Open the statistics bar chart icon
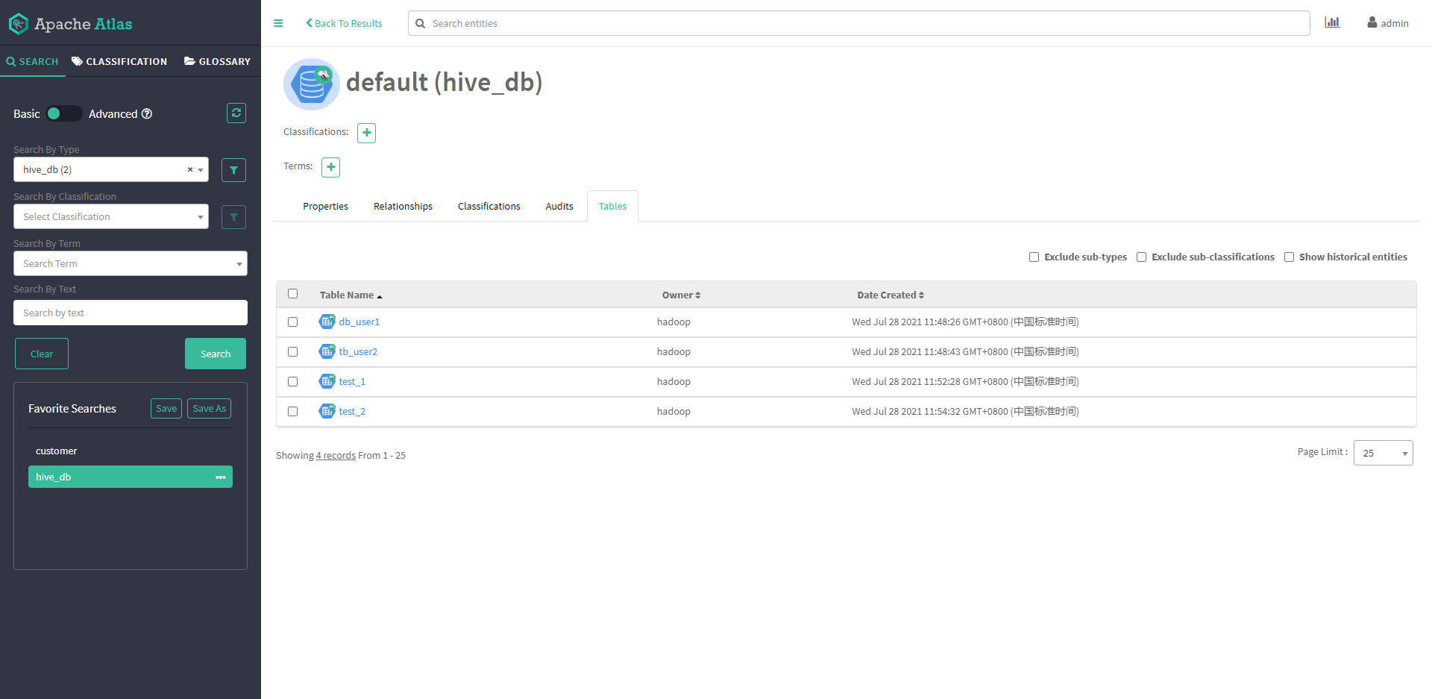Viewport: 1432px width, 699px height. pyautogui.click(x=1332, y=22)
